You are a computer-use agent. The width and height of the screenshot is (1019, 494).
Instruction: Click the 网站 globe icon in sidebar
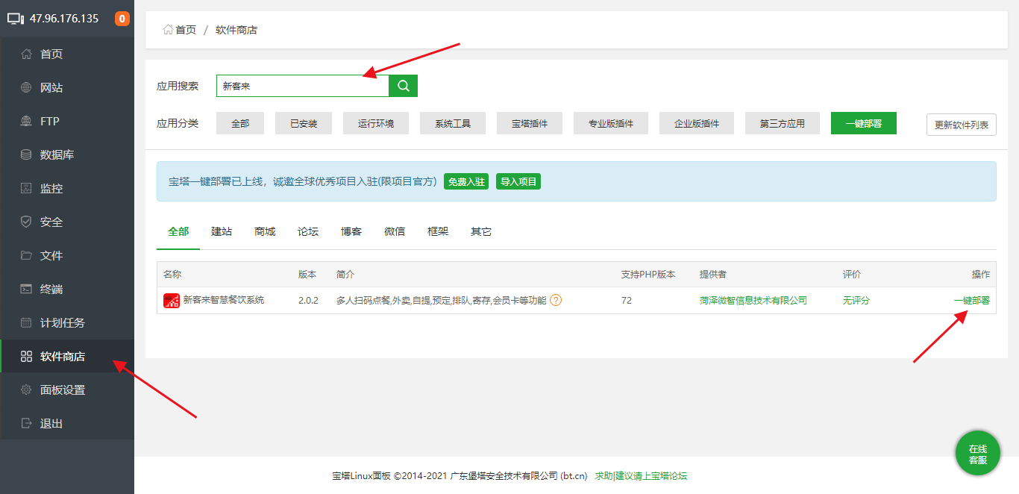click(26, 87)
